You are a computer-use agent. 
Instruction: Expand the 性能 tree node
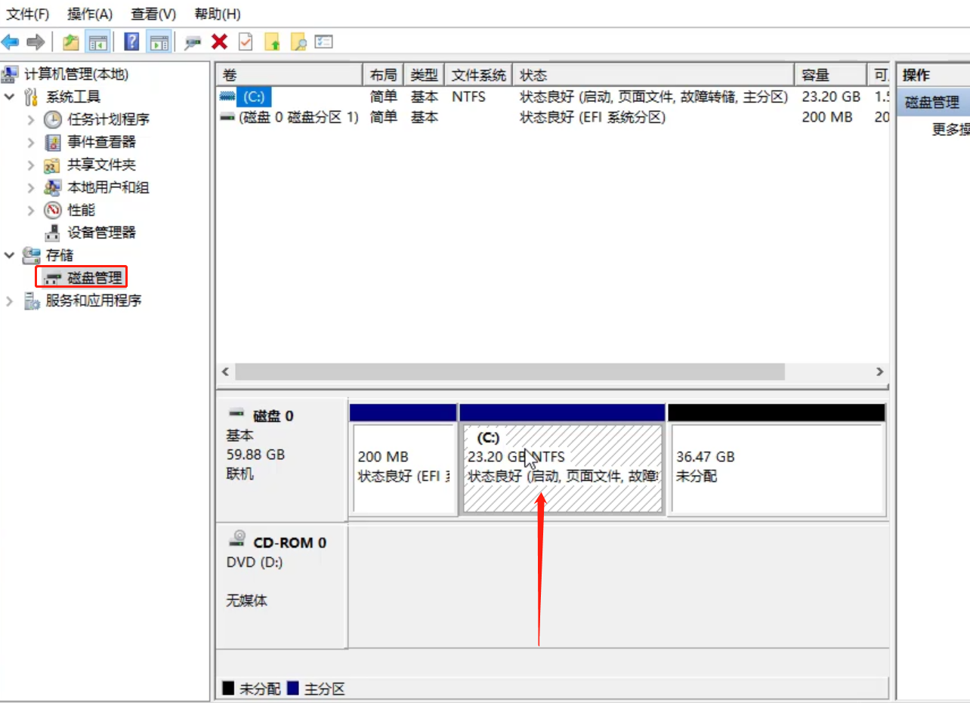[31, 210]
